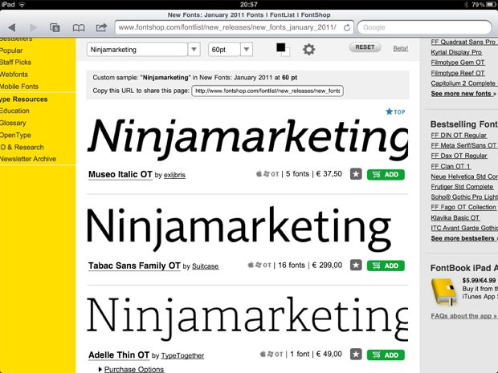Open FF DIN OT Regular link
This screenshot has width=498, height=373.
(x=459, y=136)
